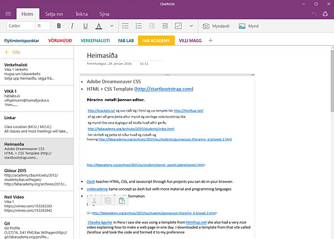Open Myndavél camera capture
The width and height of the screenshot is (334, 239).
[216, 26]
